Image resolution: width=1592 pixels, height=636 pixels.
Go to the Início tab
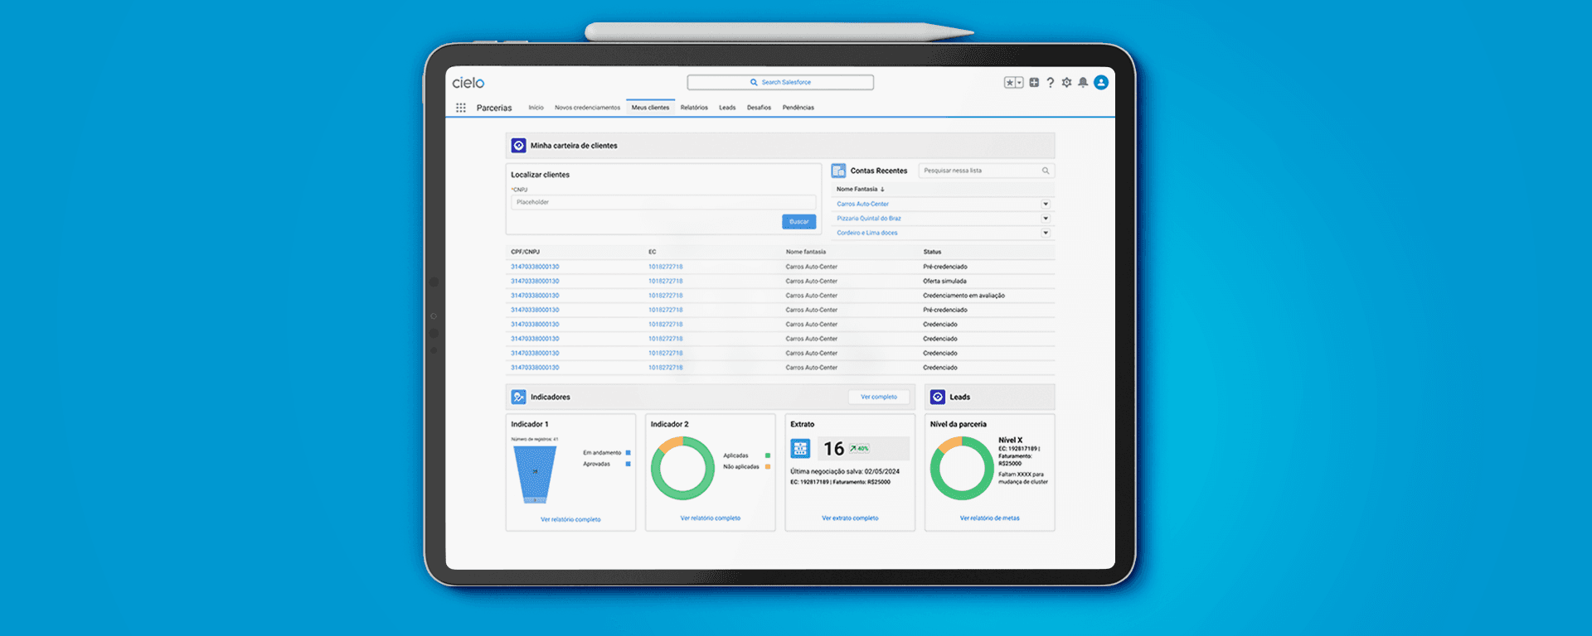tap(536, 108)
